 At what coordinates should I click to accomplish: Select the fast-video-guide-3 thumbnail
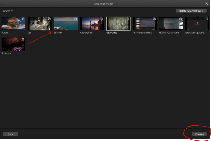(197, 23)
